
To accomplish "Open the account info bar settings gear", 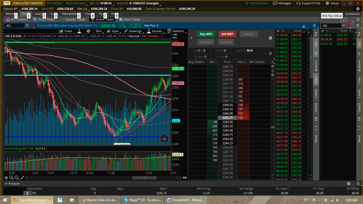I will 358,9.
